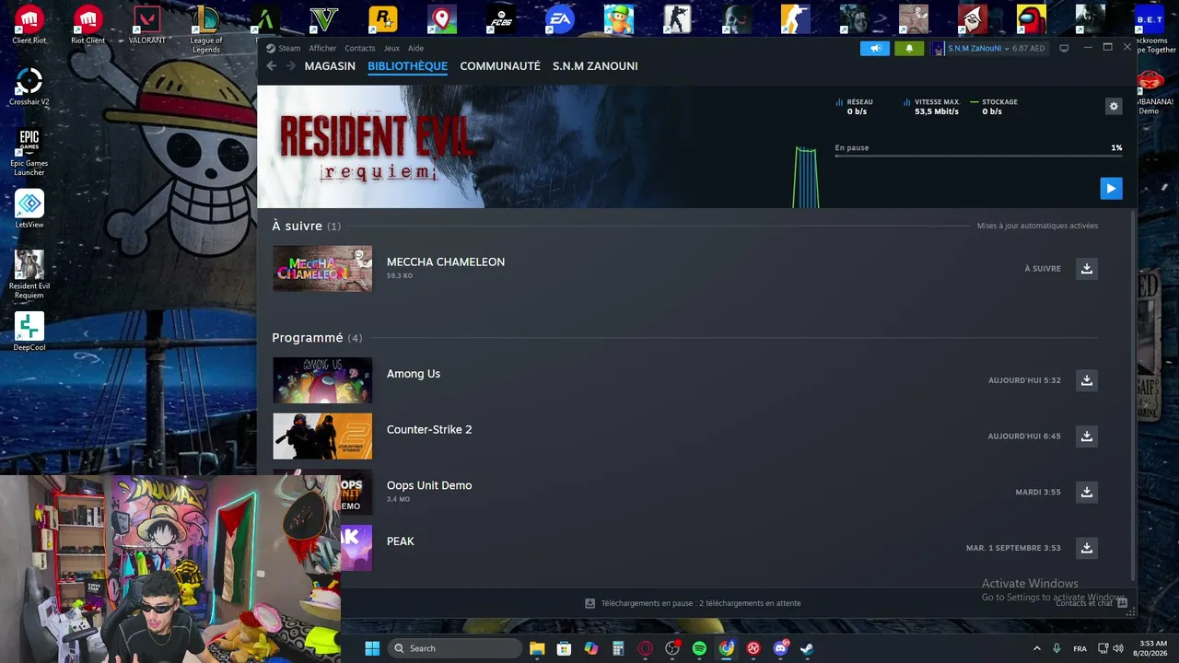Click the PEAK game title
This screenshot has height=663, width=1179.
[x=401, y=541]
